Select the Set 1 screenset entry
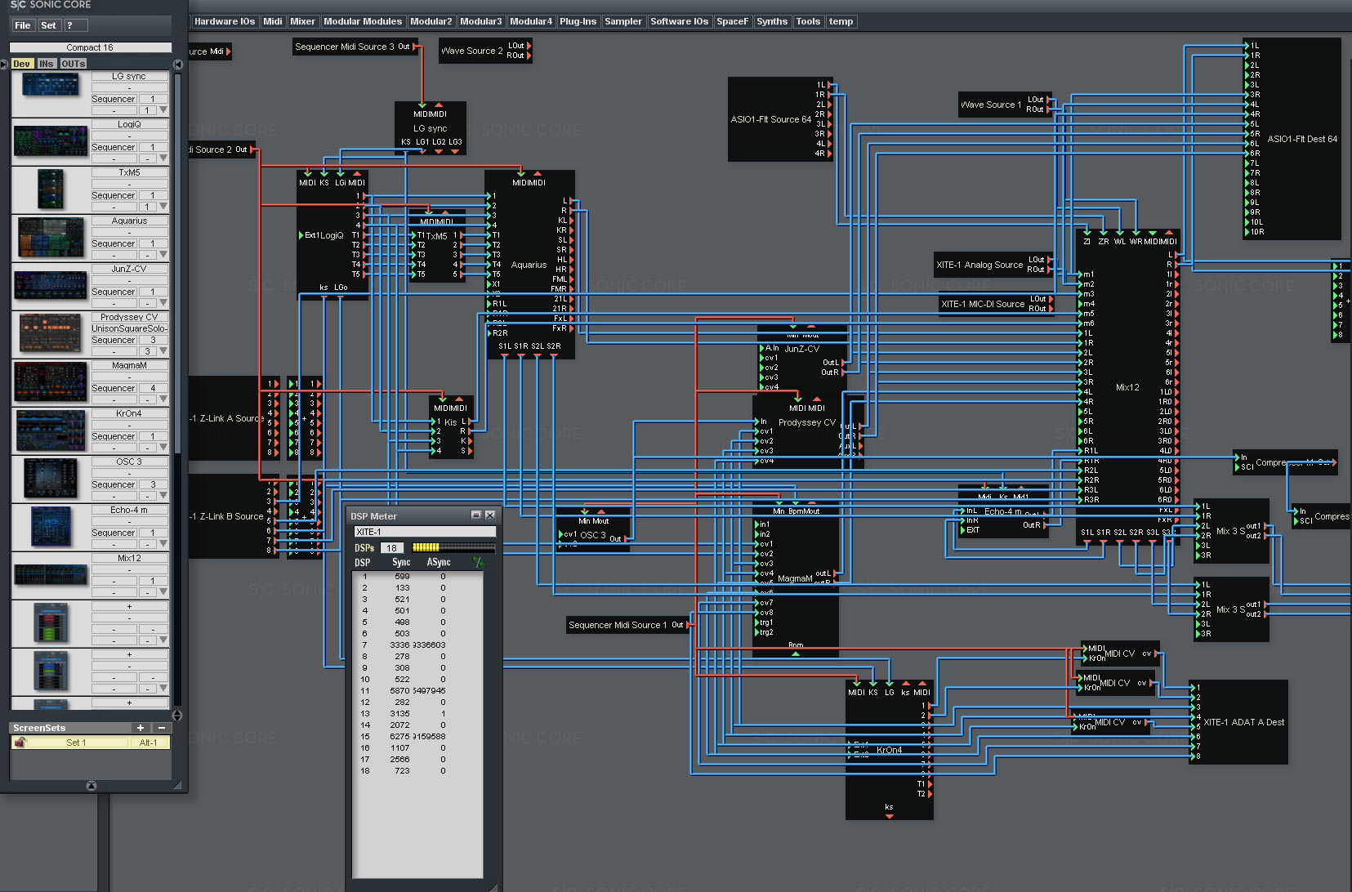This screenshot has height=892, width=1352. [76, 743]
